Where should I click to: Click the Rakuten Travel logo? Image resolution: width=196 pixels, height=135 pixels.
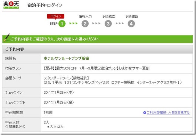(11, 5)
